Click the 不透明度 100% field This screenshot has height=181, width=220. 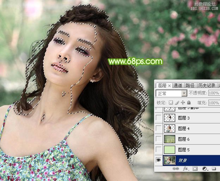click(214, 93)
